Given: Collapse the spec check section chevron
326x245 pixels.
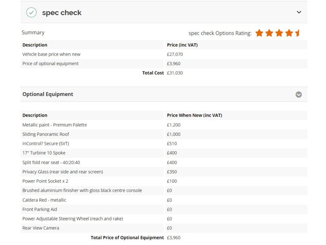Looking at the screenshot, I should coord(299,12).
